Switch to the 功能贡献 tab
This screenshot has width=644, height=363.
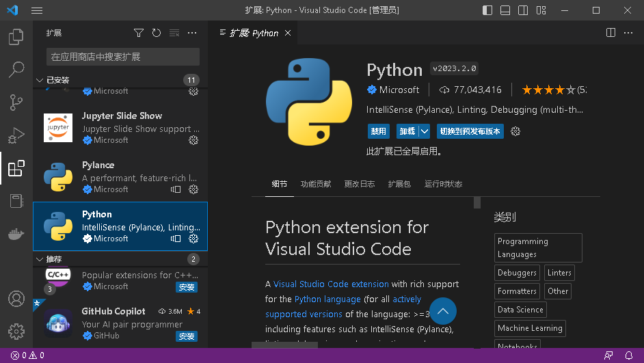pyautogui.click(x=315, y=184)
